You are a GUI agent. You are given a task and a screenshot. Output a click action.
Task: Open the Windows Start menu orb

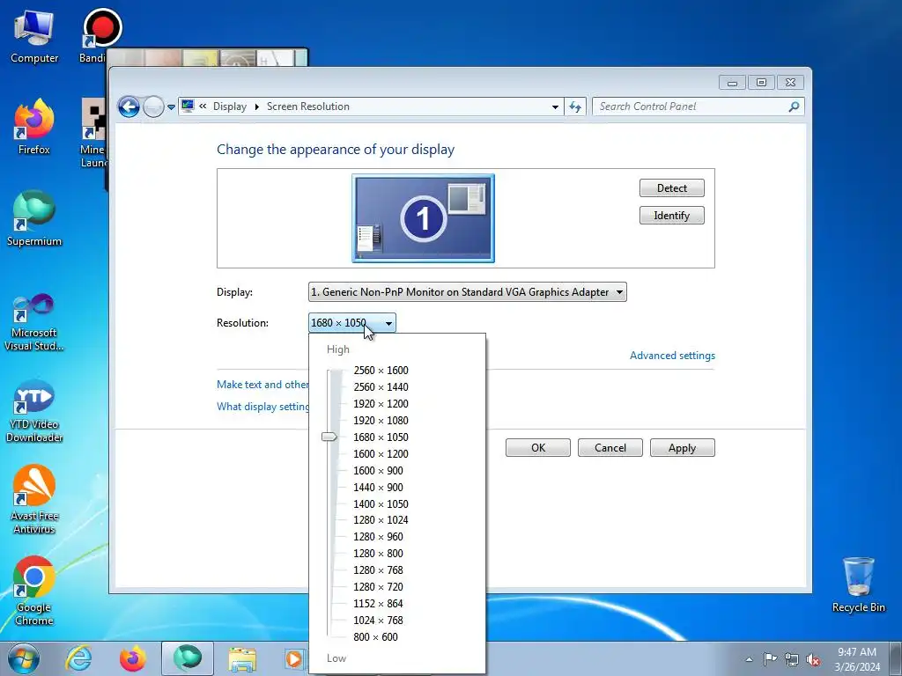pos(24,658)
